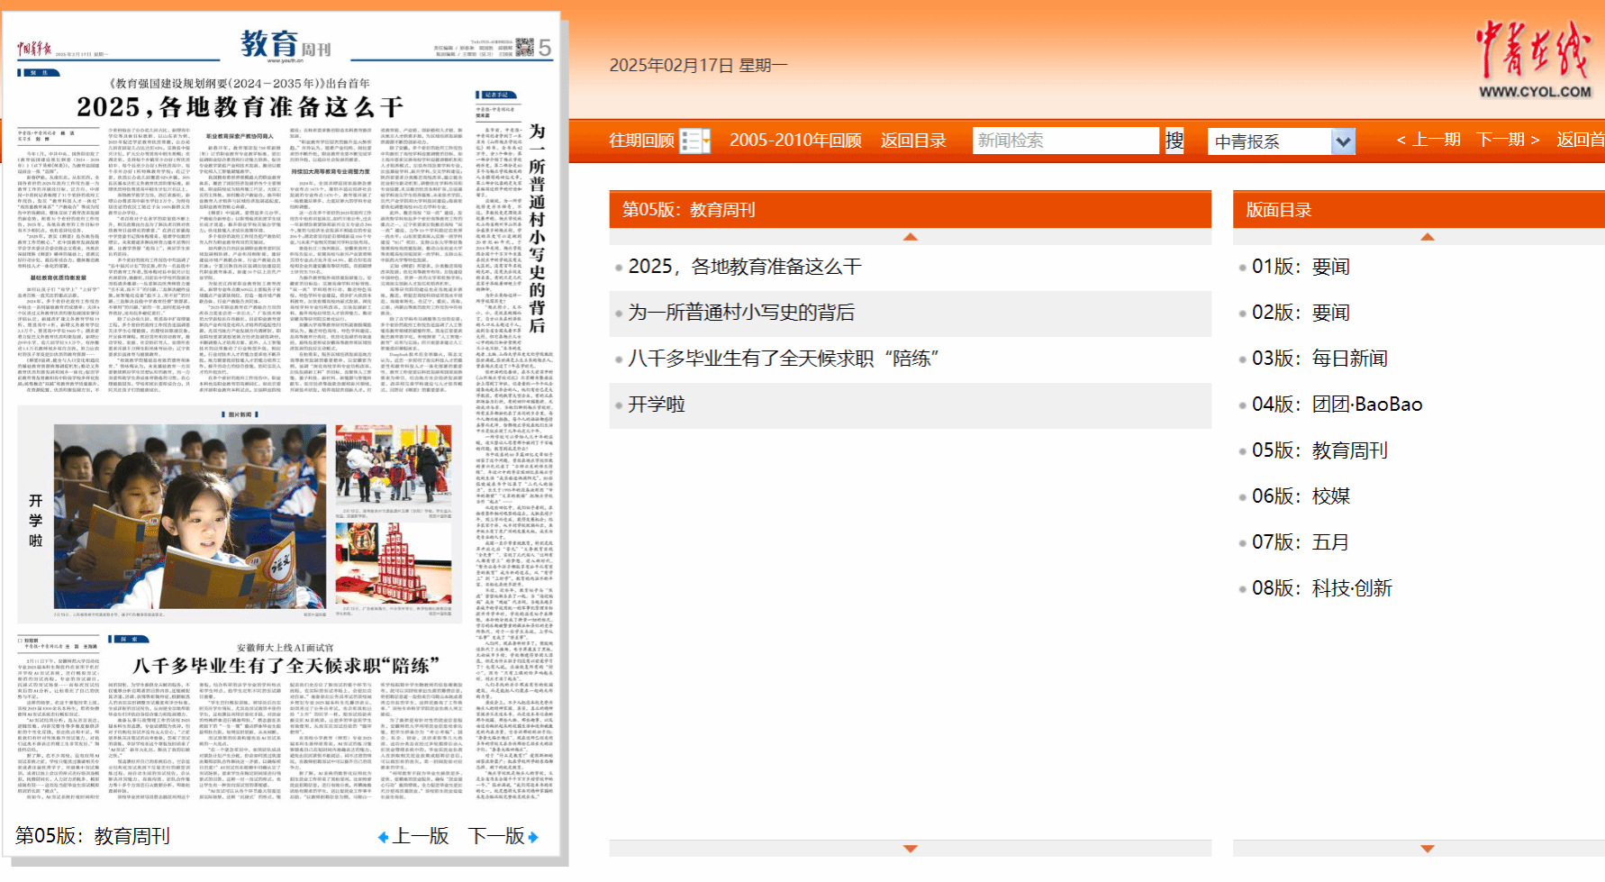Open article 2025，各地教育准备这么干
The height and width of the screenshot is (882, 1605).
click(745, 267)
